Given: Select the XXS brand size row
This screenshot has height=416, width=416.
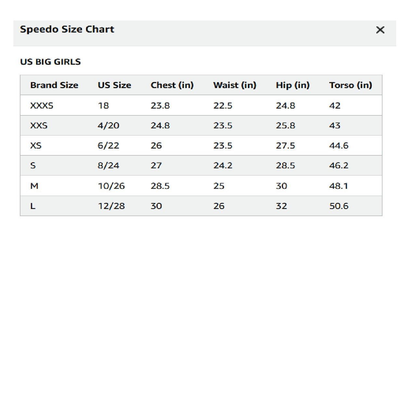Looking at the screenshot, I should point(39,126).
